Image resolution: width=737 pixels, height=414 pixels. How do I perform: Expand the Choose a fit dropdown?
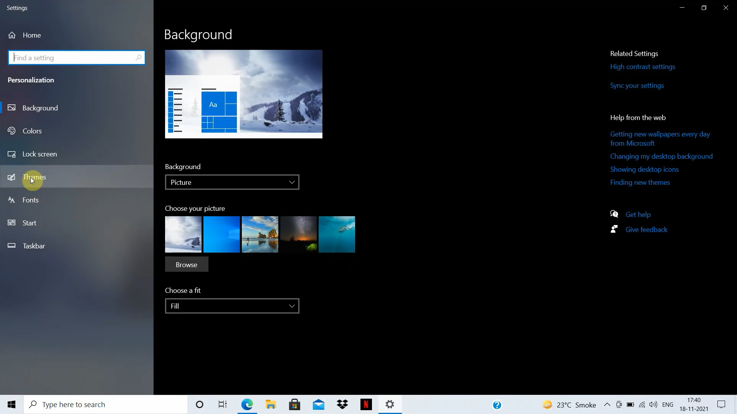231,306
